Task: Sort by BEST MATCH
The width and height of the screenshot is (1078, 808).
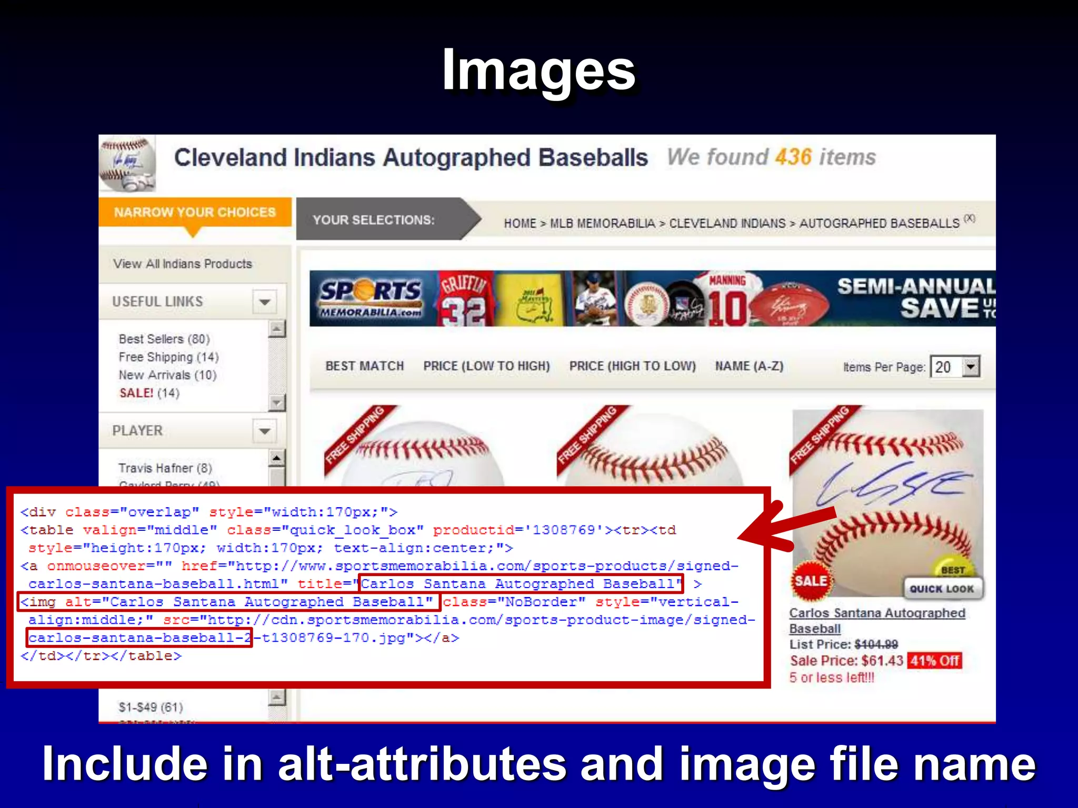Action: (364, 366)
